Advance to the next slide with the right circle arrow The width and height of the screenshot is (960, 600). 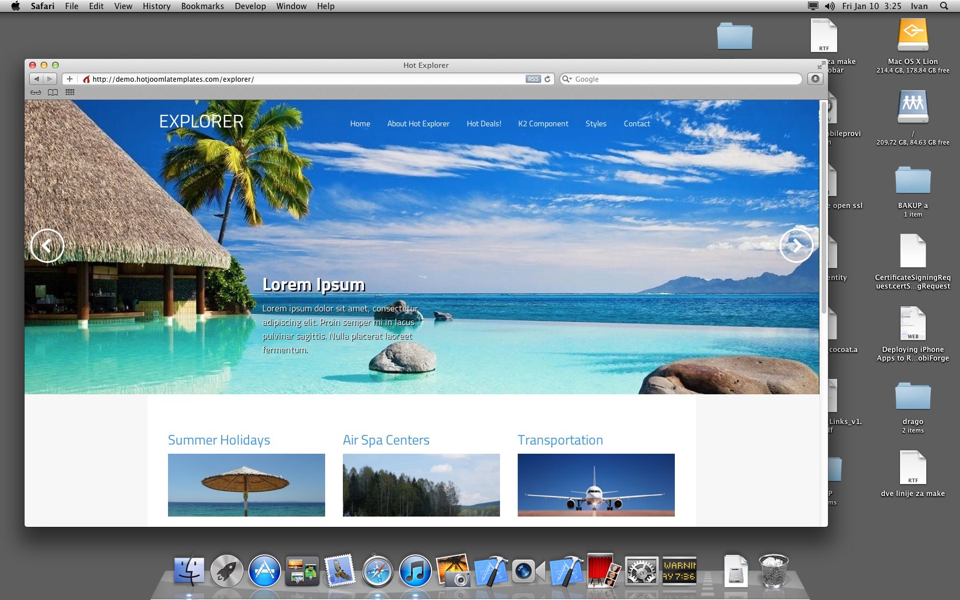click(x=796, y=246)
